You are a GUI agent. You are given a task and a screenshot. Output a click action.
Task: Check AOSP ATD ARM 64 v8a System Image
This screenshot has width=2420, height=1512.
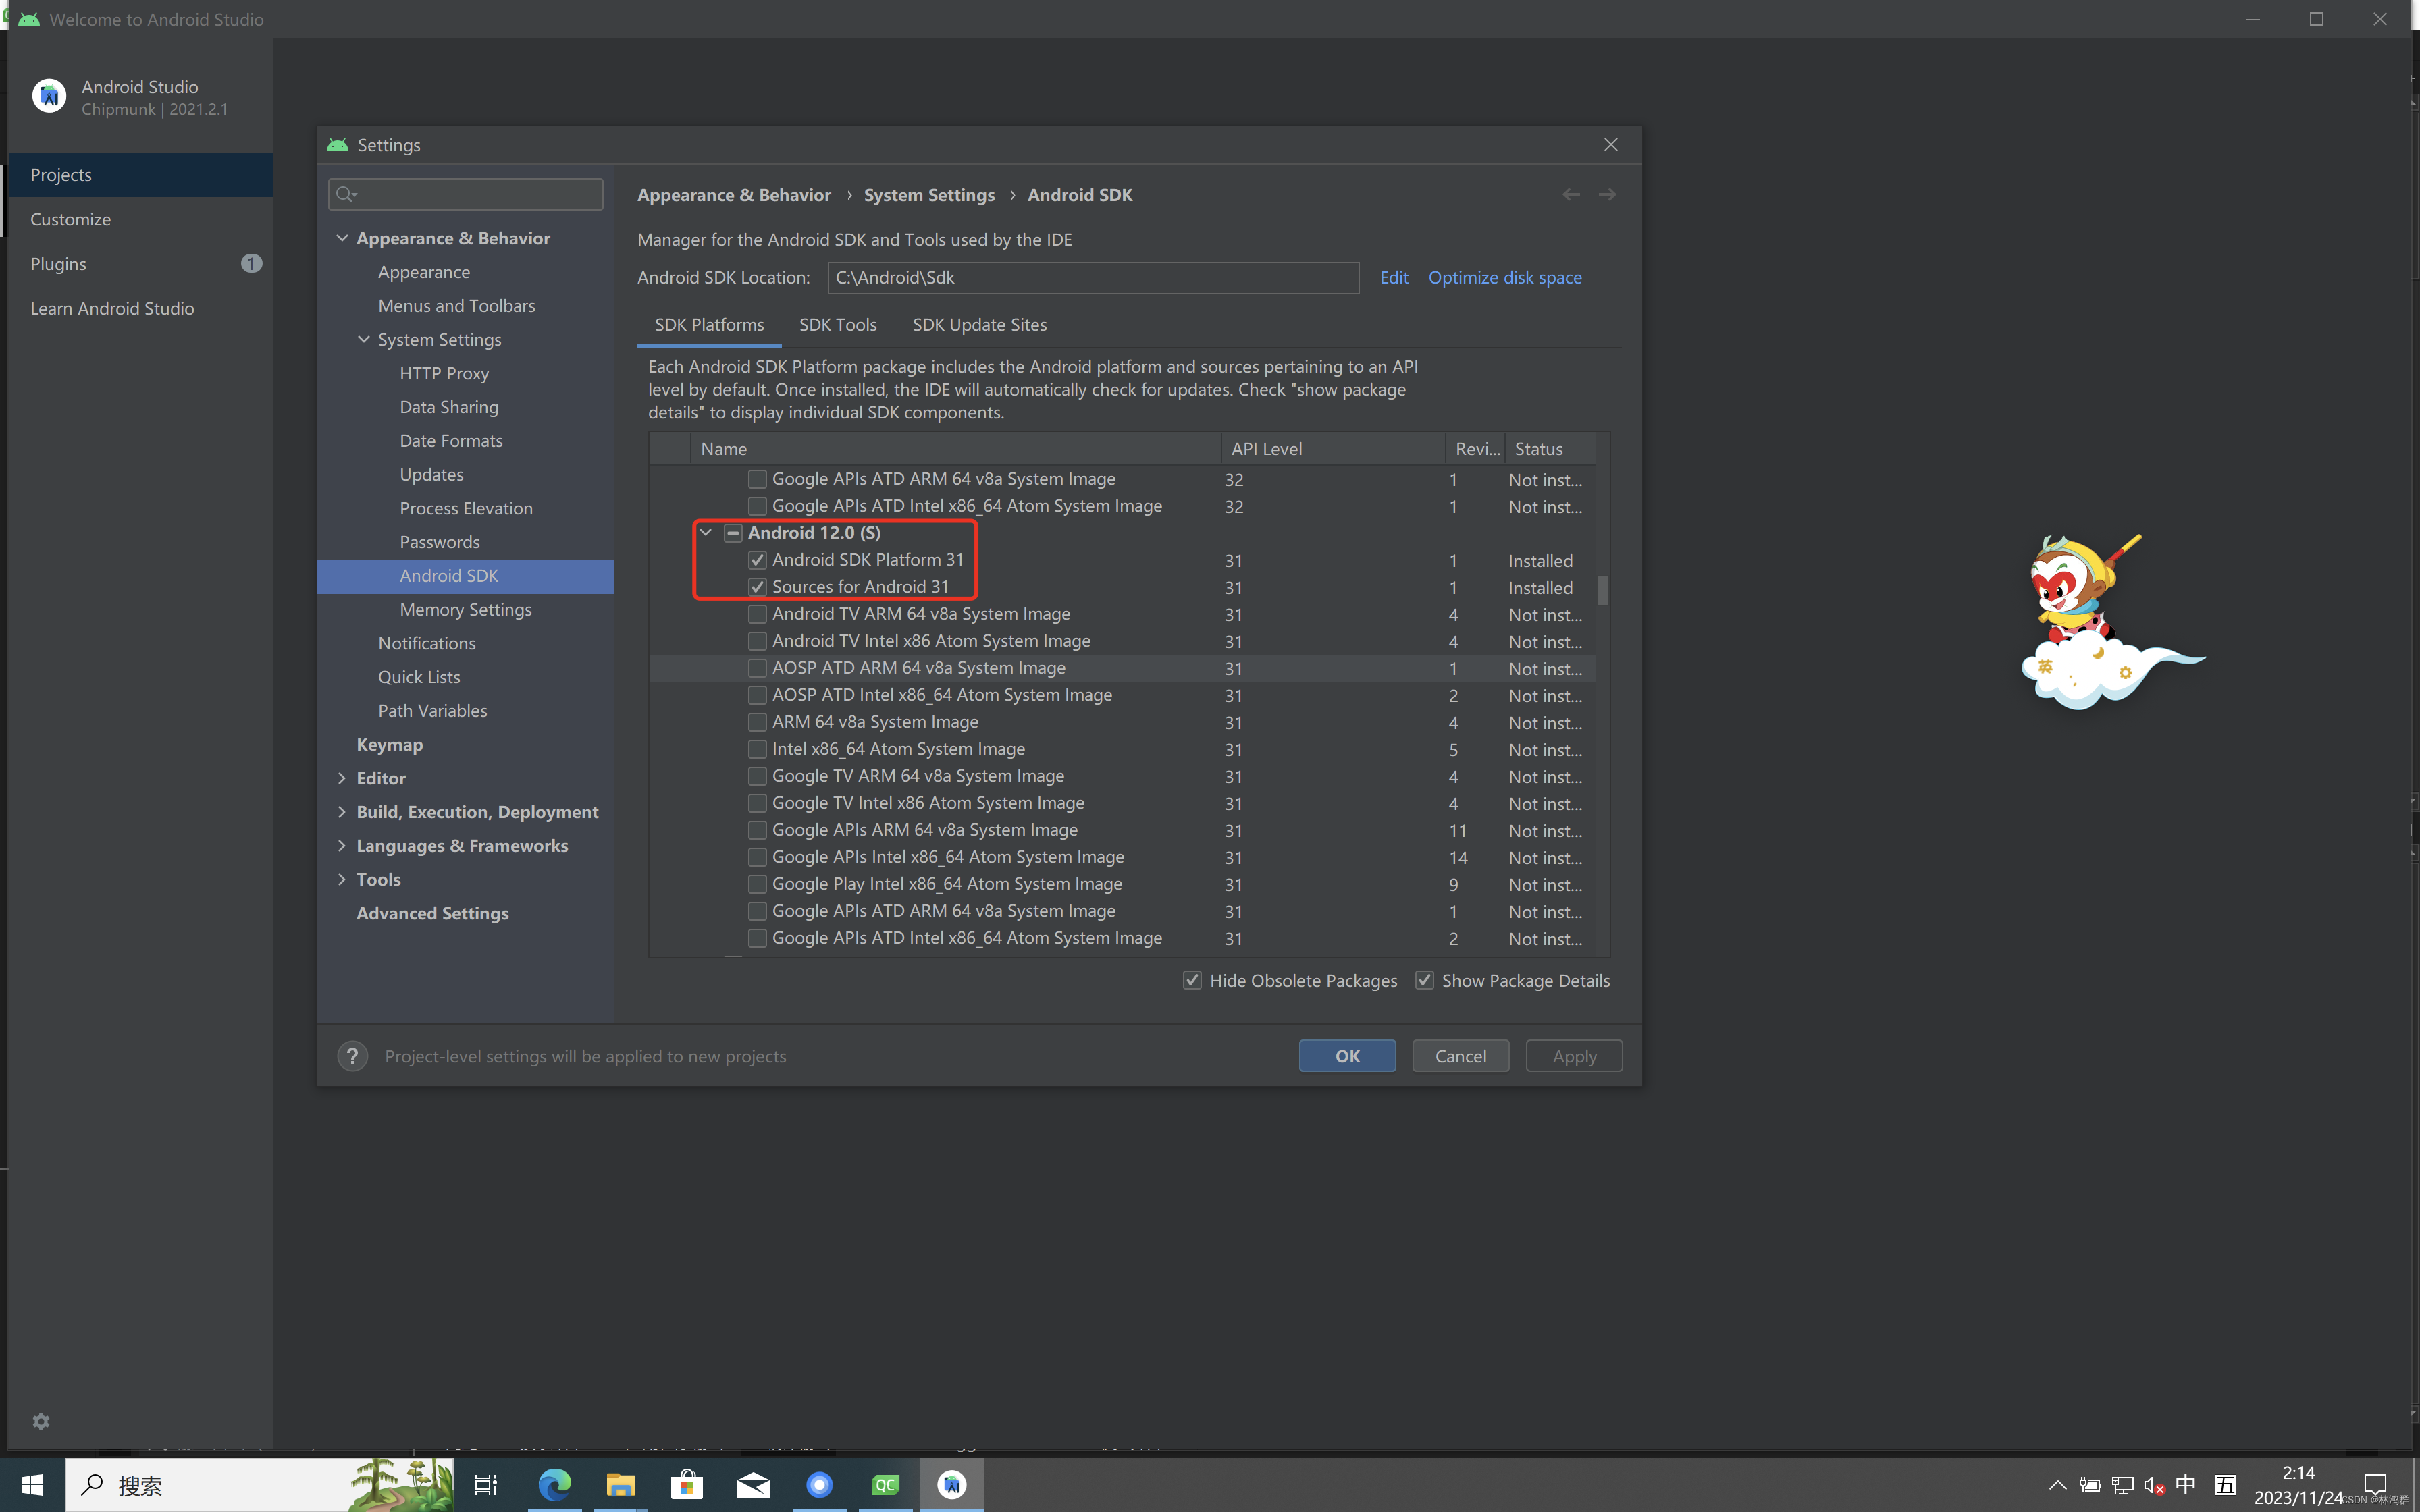pyautogui.click(x=757, y=668)
